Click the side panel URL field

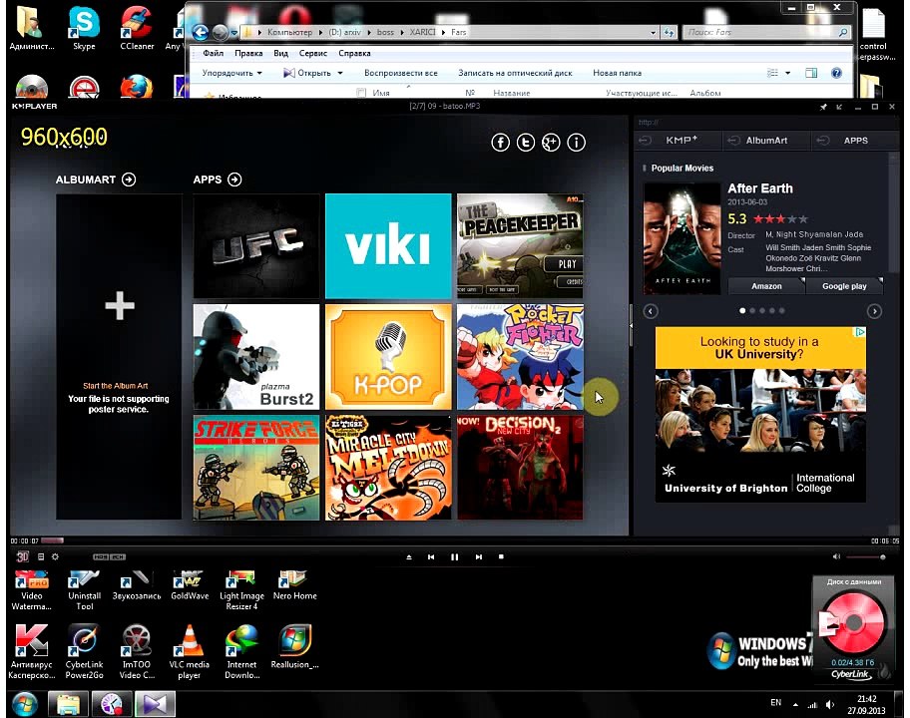766,122
